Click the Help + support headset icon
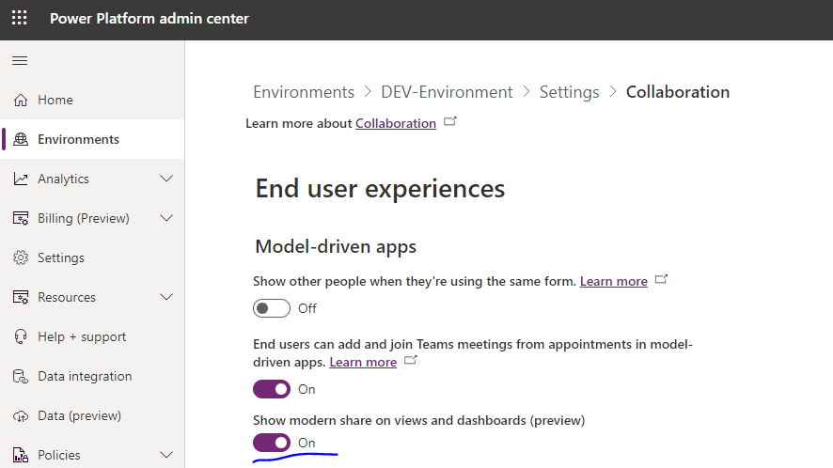 pyautogui.click(x=21, y=337)
